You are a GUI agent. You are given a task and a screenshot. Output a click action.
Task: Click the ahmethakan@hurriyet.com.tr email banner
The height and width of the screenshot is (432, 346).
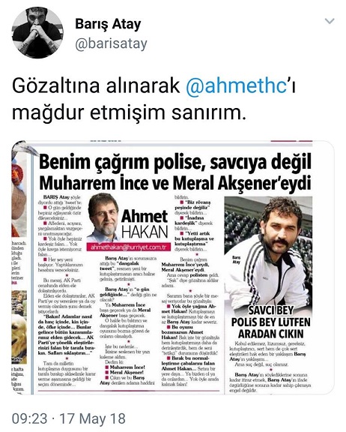click(129, 247)
